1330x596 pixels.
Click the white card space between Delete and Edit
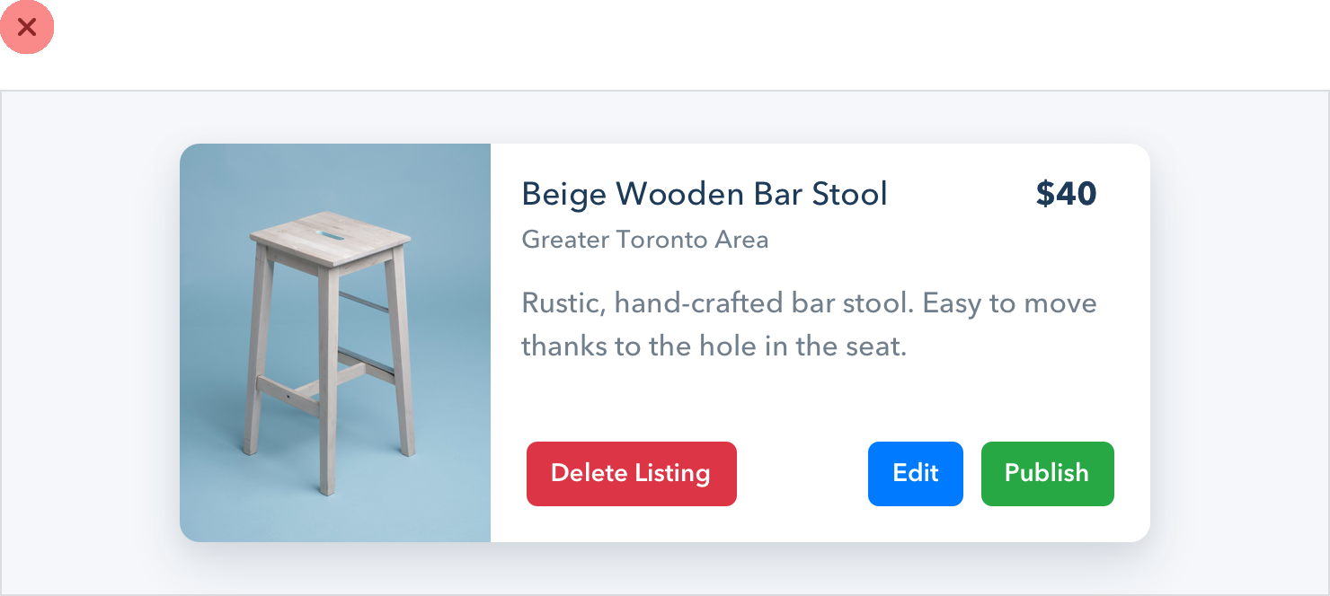point(802,474)
